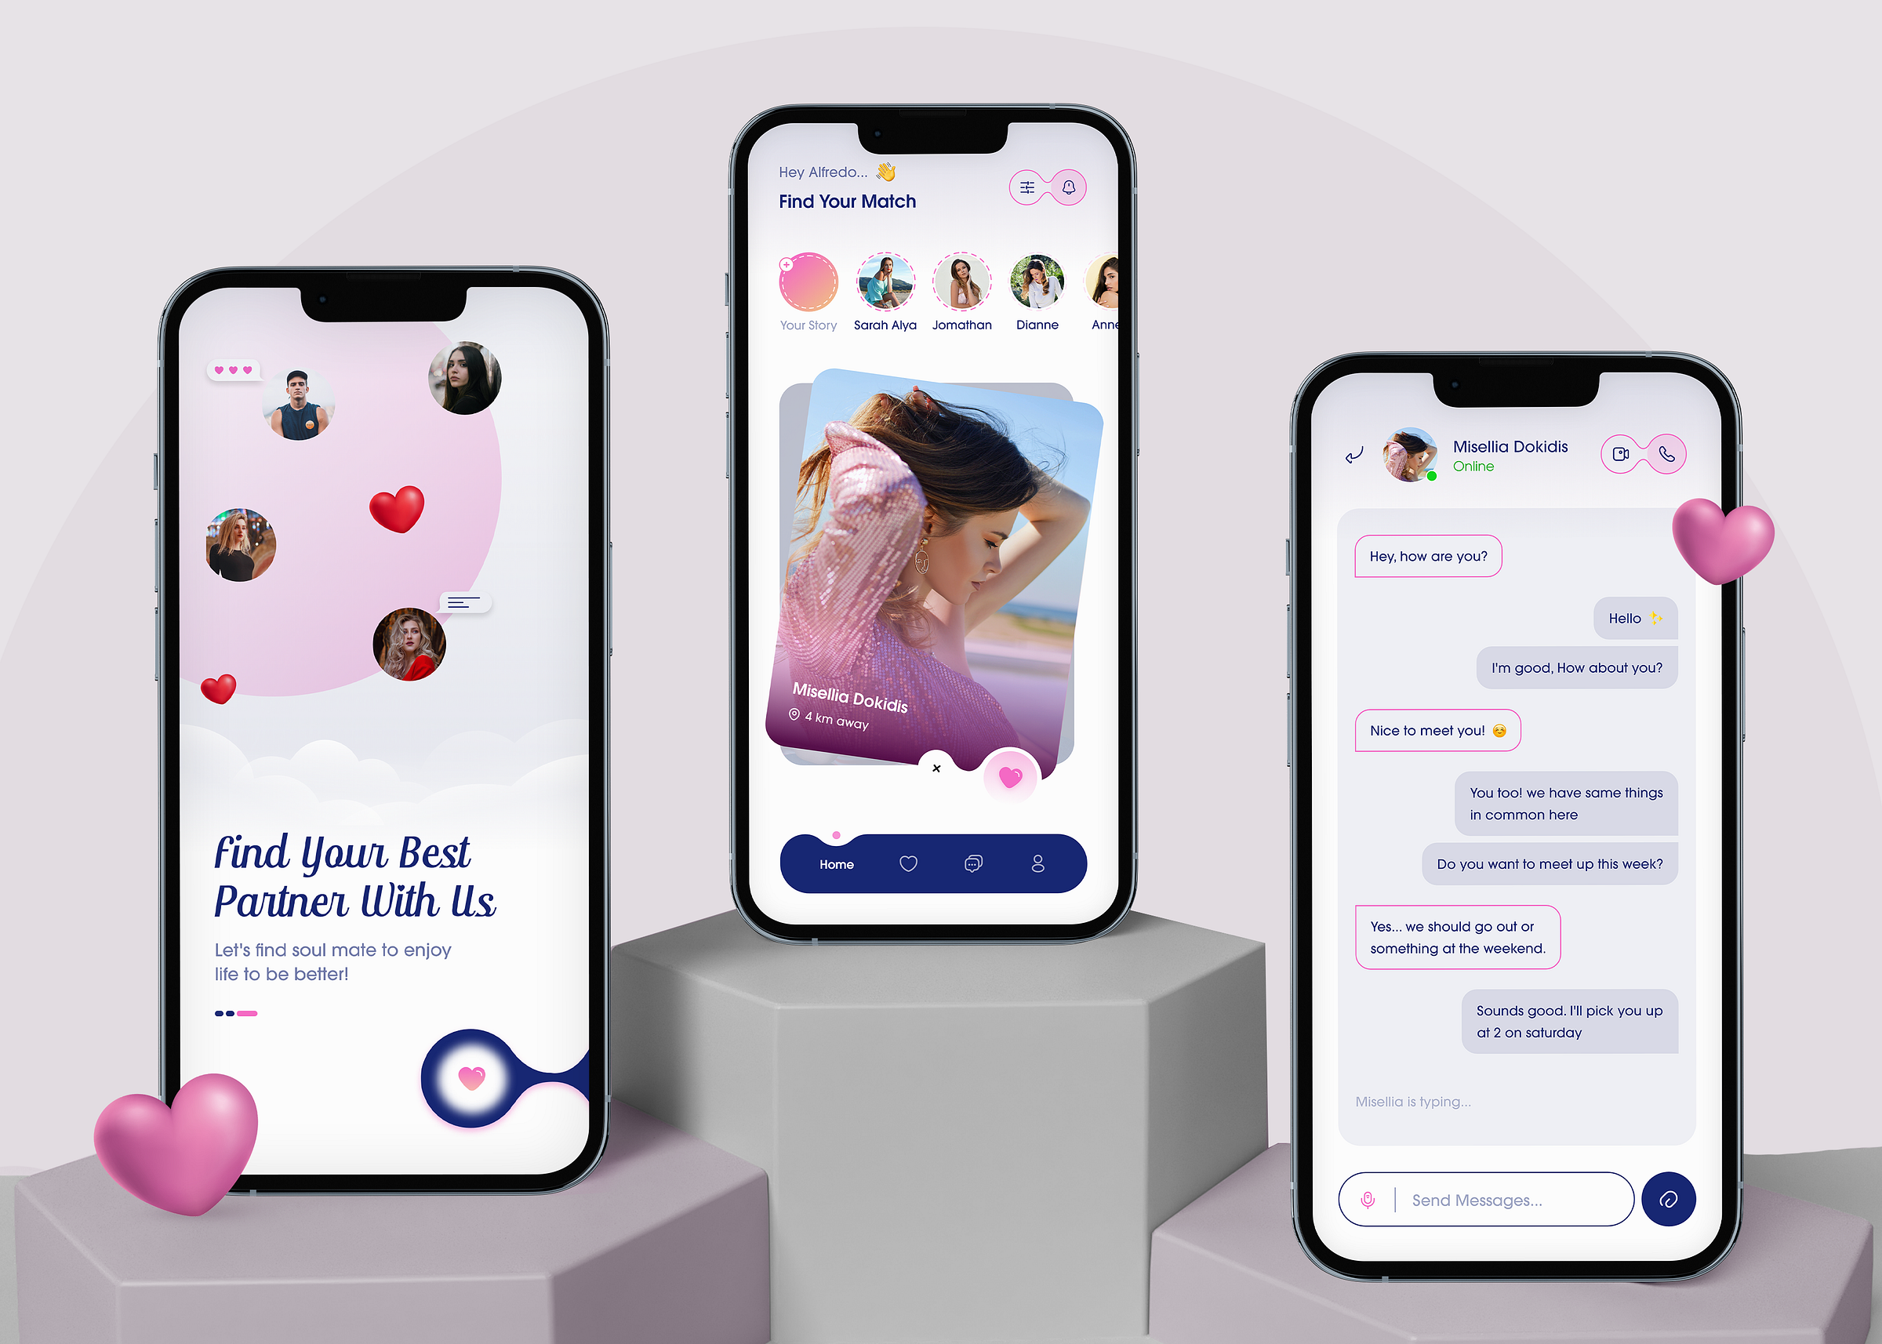Open the Home tab in bottom navigation
This screenshot has width=1882, height=1344.
pyautogui.click(x=836, y=863)
